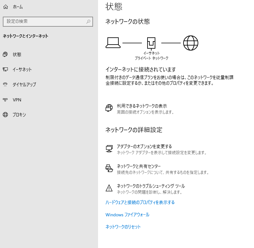Viewport: 254px width, 248px height.
Task: Click the ダイヤルアップ dial-up icon
Action: click(x=5, y=84)
